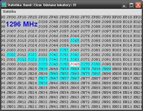Screen dimensions: 143x111
Task: Click locator JN39
Action: pyautogui.click(x=43, y=69)
